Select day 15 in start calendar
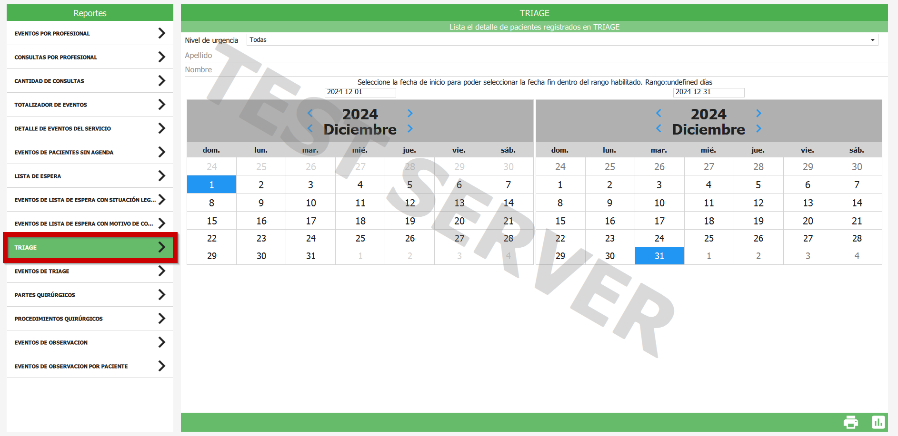 click(212, 221)
